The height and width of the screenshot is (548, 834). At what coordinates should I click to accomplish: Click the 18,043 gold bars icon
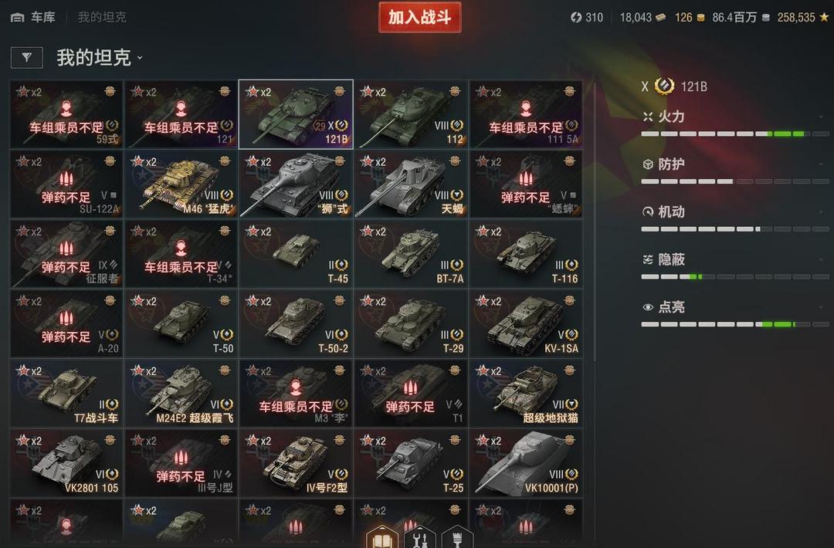[x=660, y=18]
